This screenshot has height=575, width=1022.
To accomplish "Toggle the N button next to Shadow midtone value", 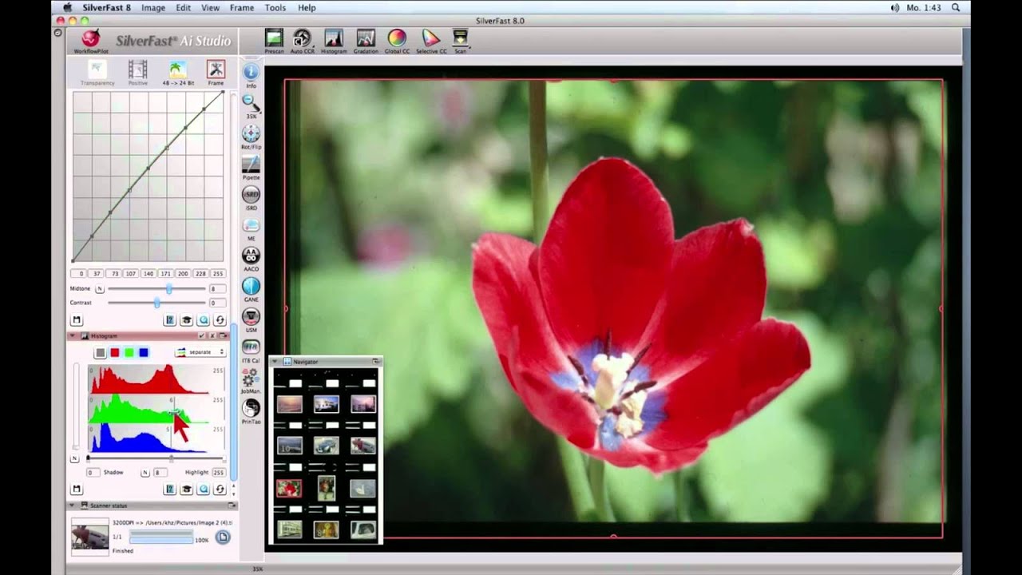I will (x=145, y=473).
